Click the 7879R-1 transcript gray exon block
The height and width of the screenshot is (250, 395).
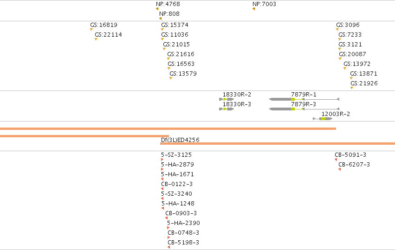(280, 99)
